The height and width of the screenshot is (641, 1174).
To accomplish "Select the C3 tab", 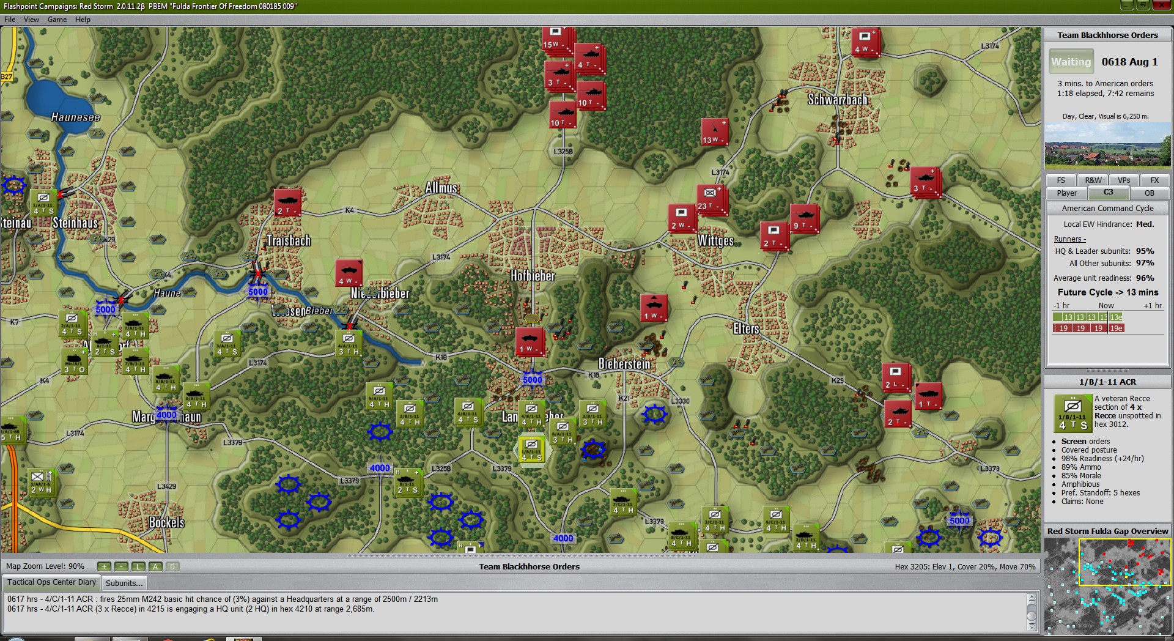I will [1108, 193].
